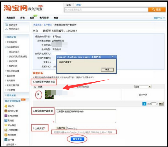Collapse the 我的交易 sidebar section
This screenshot has height=147, width=168.
[x=6, y=37]
